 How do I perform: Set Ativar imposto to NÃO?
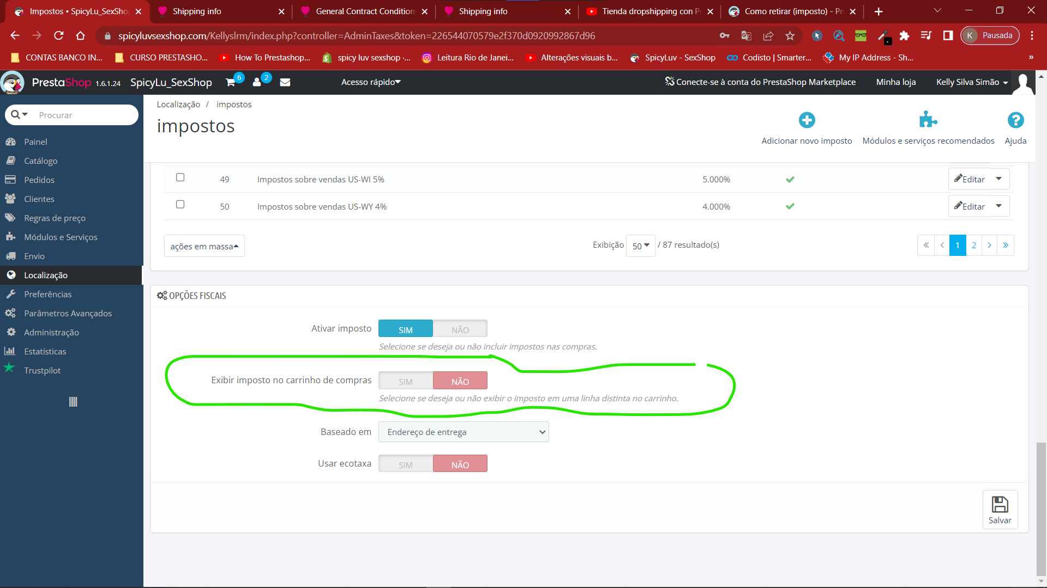coord(460,329)
